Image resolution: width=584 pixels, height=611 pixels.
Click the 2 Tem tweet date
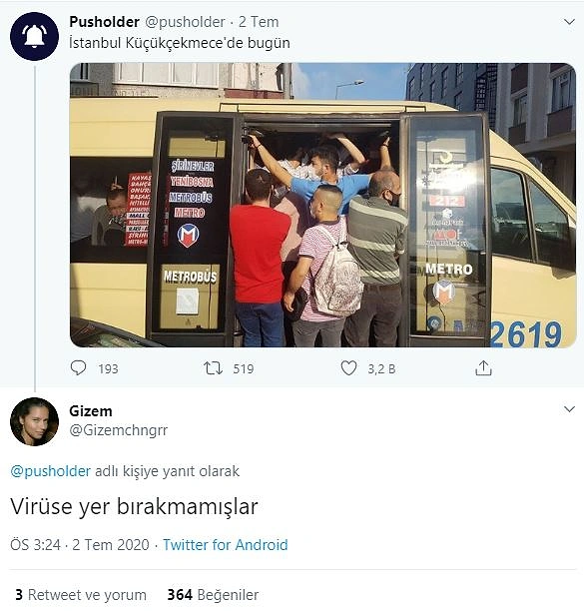259,22
